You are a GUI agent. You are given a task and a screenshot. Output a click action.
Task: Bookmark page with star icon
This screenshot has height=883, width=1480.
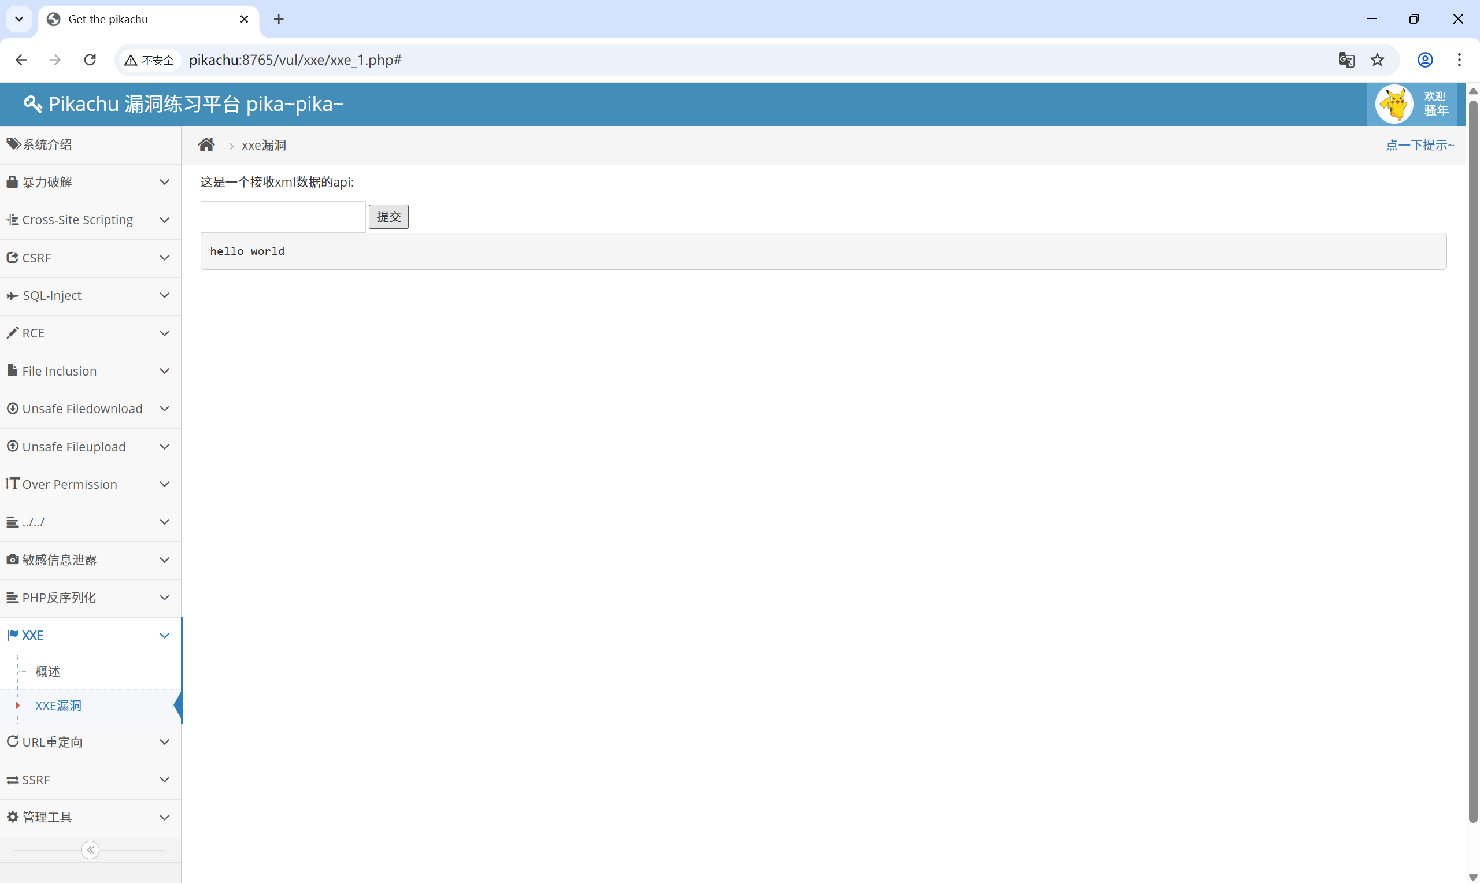point(1377,60)
